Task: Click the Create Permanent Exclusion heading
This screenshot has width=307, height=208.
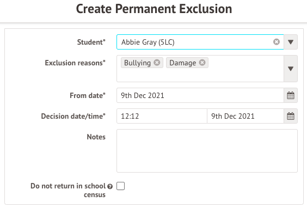Action: tap(154, 9)
